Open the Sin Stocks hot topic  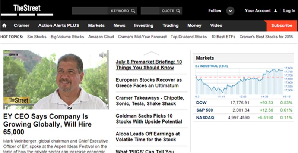pos(37,37)
